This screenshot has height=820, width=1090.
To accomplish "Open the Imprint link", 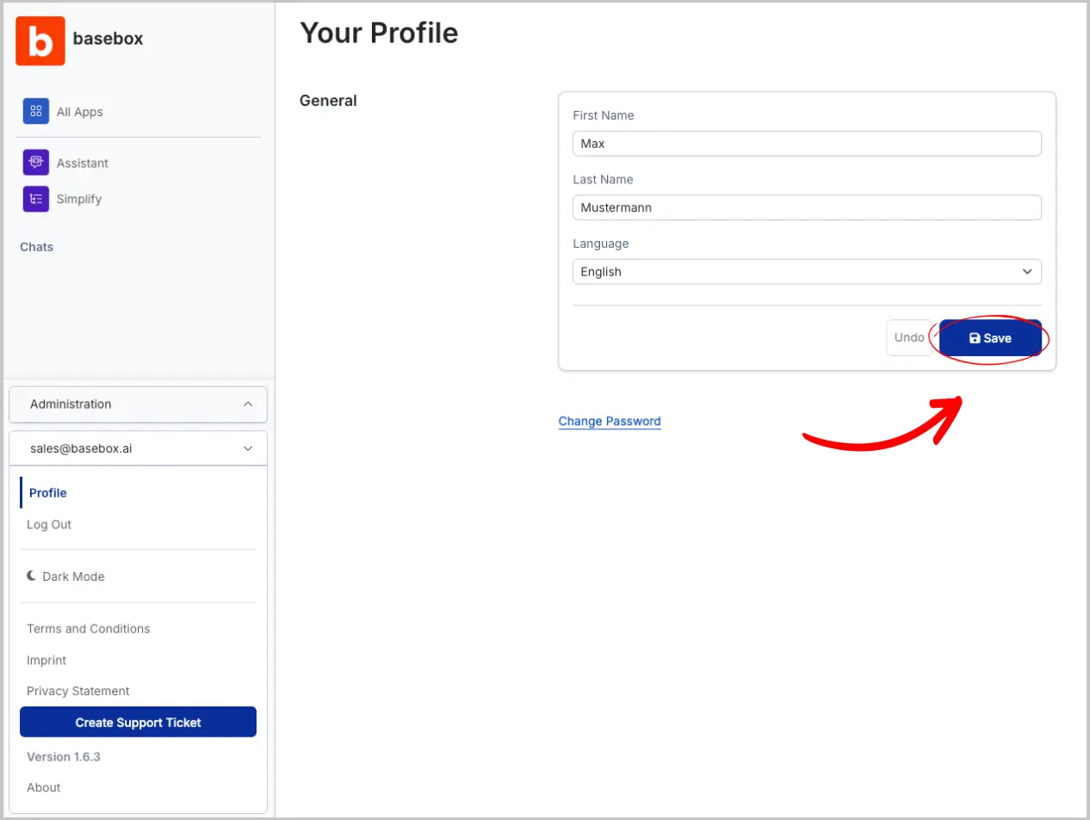I will 46,660.
